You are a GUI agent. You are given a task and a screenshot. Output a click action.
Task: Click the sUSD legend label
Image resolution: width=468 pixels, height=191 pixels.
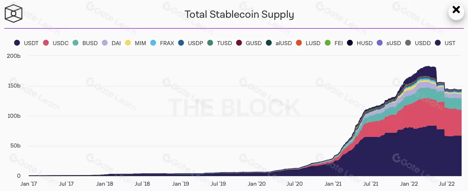pos(394,43)
